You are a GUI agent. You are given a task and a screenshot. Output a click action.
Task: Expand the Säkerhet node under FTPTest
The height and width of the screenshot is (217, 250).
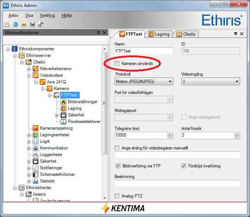click(57, 115)
